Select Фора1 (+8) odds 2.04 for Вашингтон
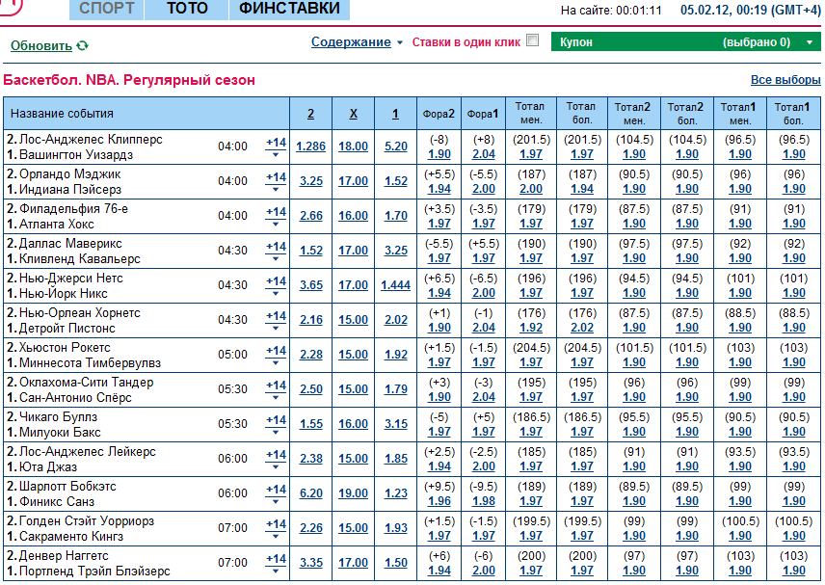This screenshot has width=825, height=585. tap(484, 154)
